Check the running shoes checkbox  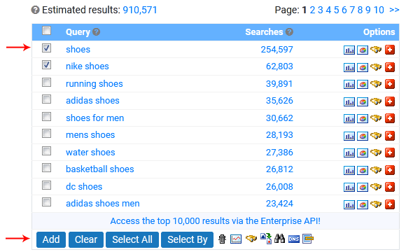click(47, 83)
